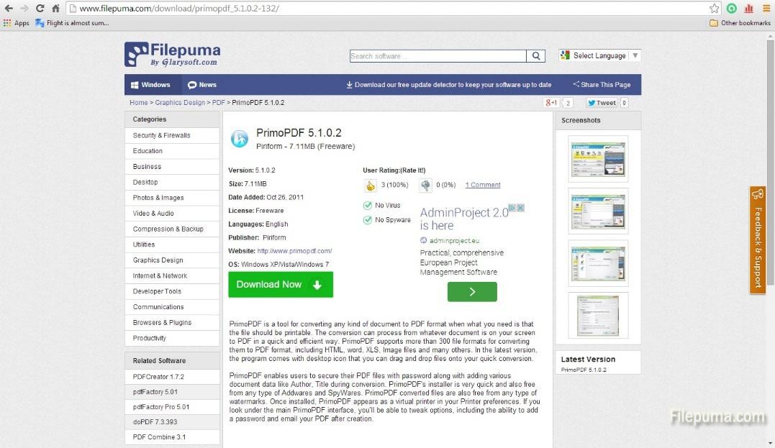Image resolution: width=775 pixels, height=448 pixels.
Task: Click the thumbs down rating icon
Action: point(425,186)
